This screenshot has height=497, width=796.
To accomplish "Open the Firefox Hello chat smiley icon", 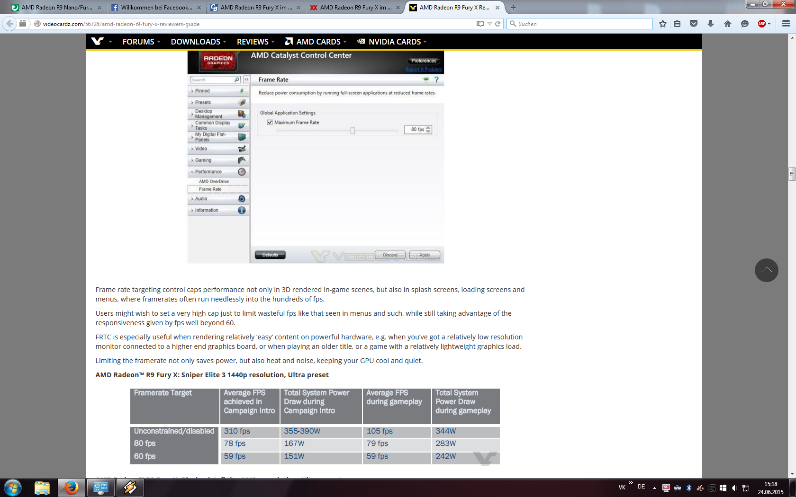I will pos(745,24).
